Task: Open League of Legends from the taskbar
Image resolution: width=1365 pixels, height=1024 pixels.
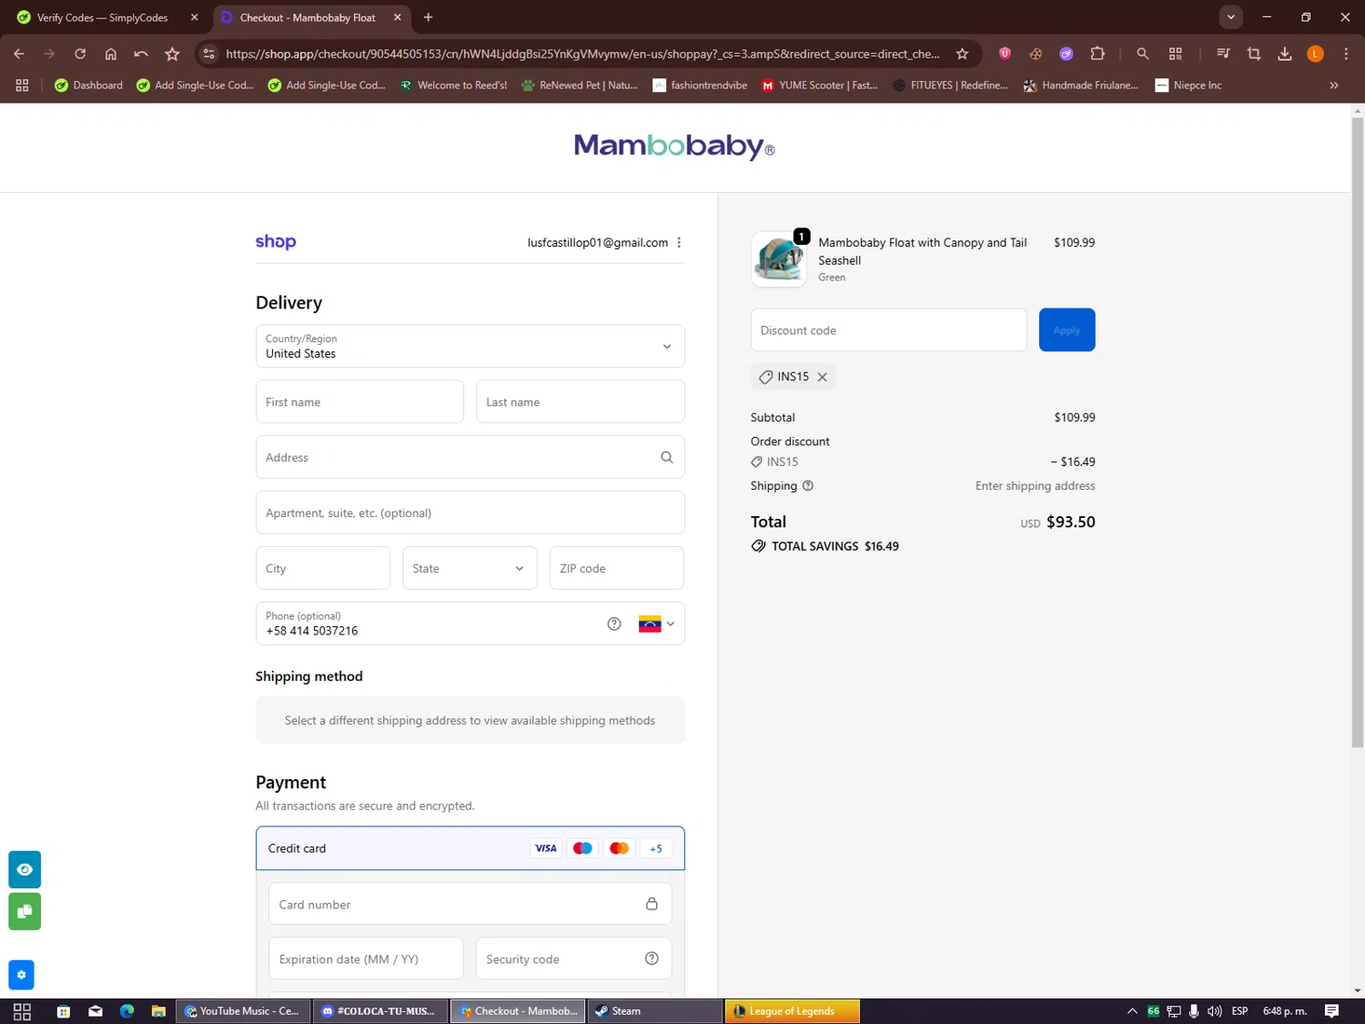Action: click(792, 1011)
